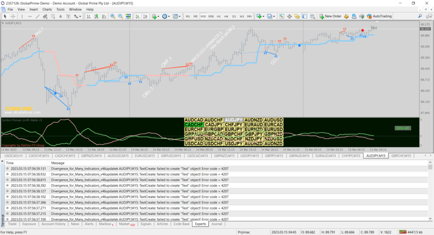
Task: Select the Fibonacci retracement tool
Action: (53, 17)
